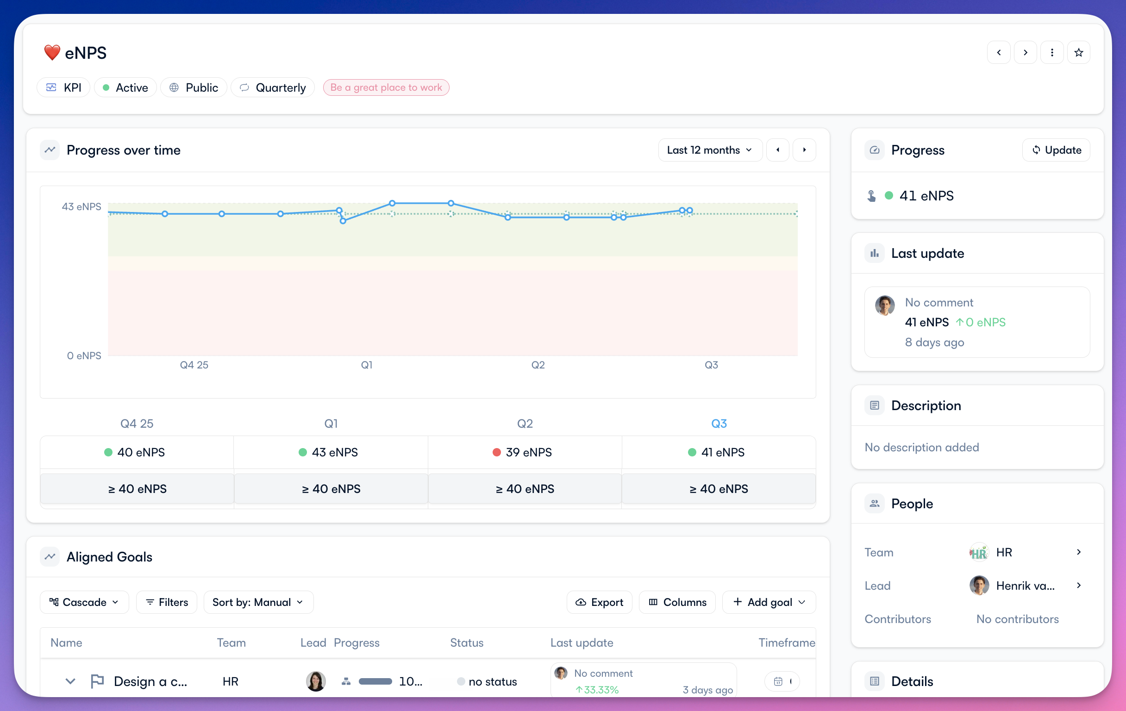The image size is (1126, 711).
Task: Click the Status column header
Action: click(x=467, y=642)
